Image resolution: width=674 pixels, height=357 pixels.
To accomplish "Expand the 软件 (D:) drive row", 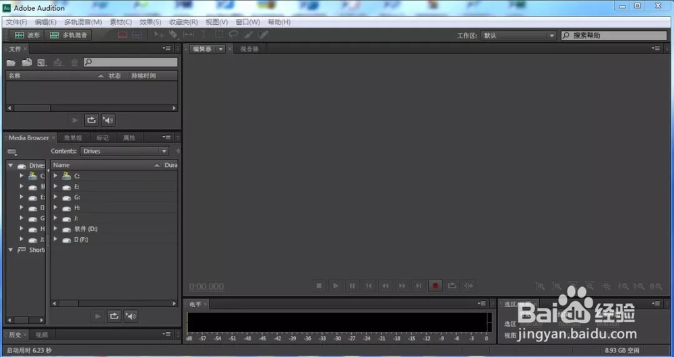I will 55,228.
